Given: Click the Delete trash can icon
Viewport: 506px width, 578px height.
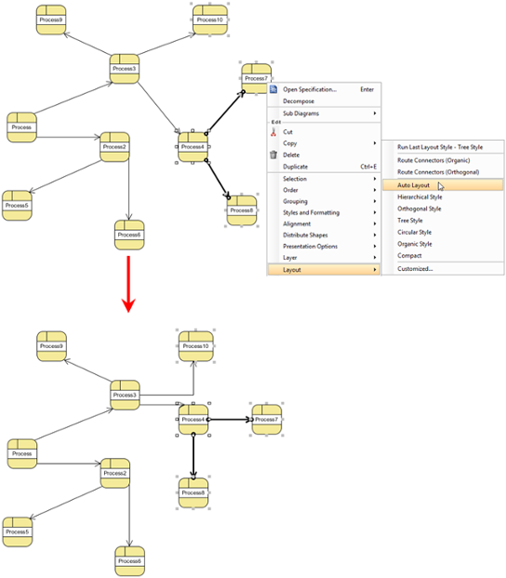Looking at the screenshot, I should click(273, 155).
